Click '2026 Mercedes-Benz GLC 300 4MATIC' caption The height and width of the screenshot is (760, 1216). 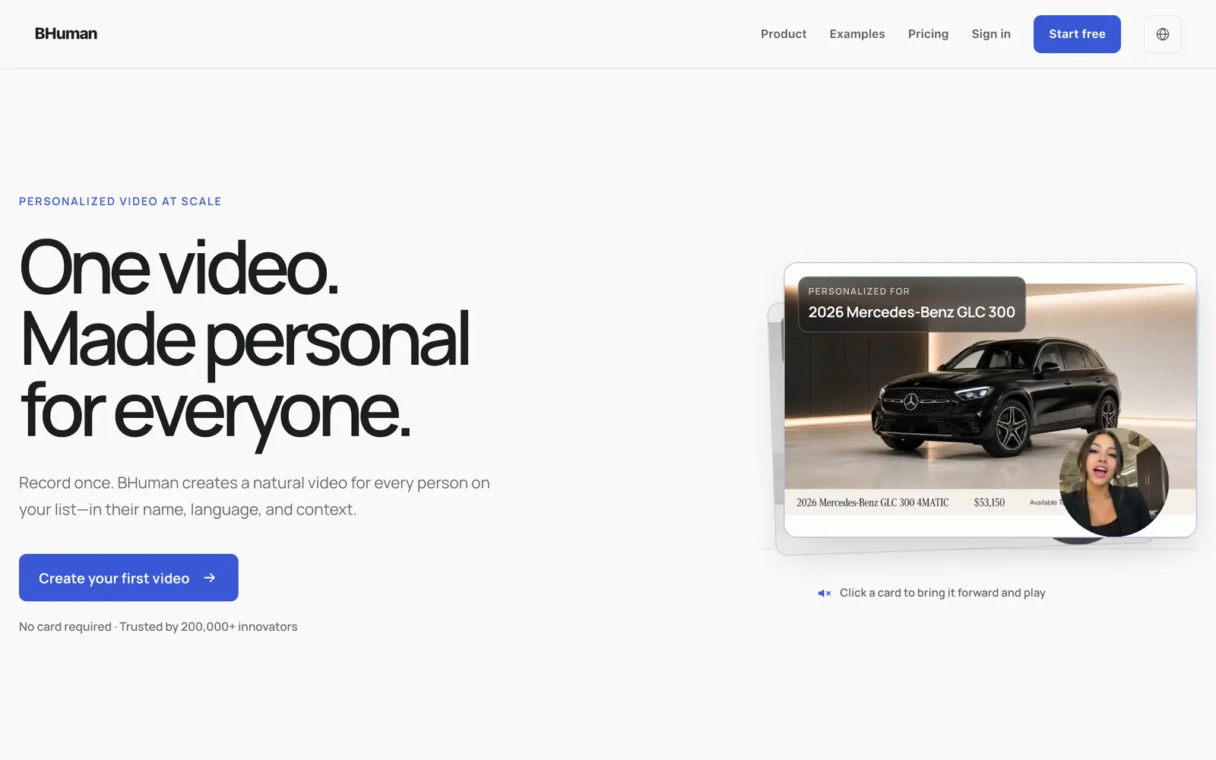pos(872,502)
